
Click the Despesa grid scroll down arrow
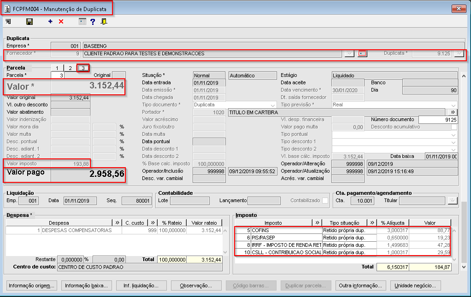pyautogui.click(x=225, y=252)
